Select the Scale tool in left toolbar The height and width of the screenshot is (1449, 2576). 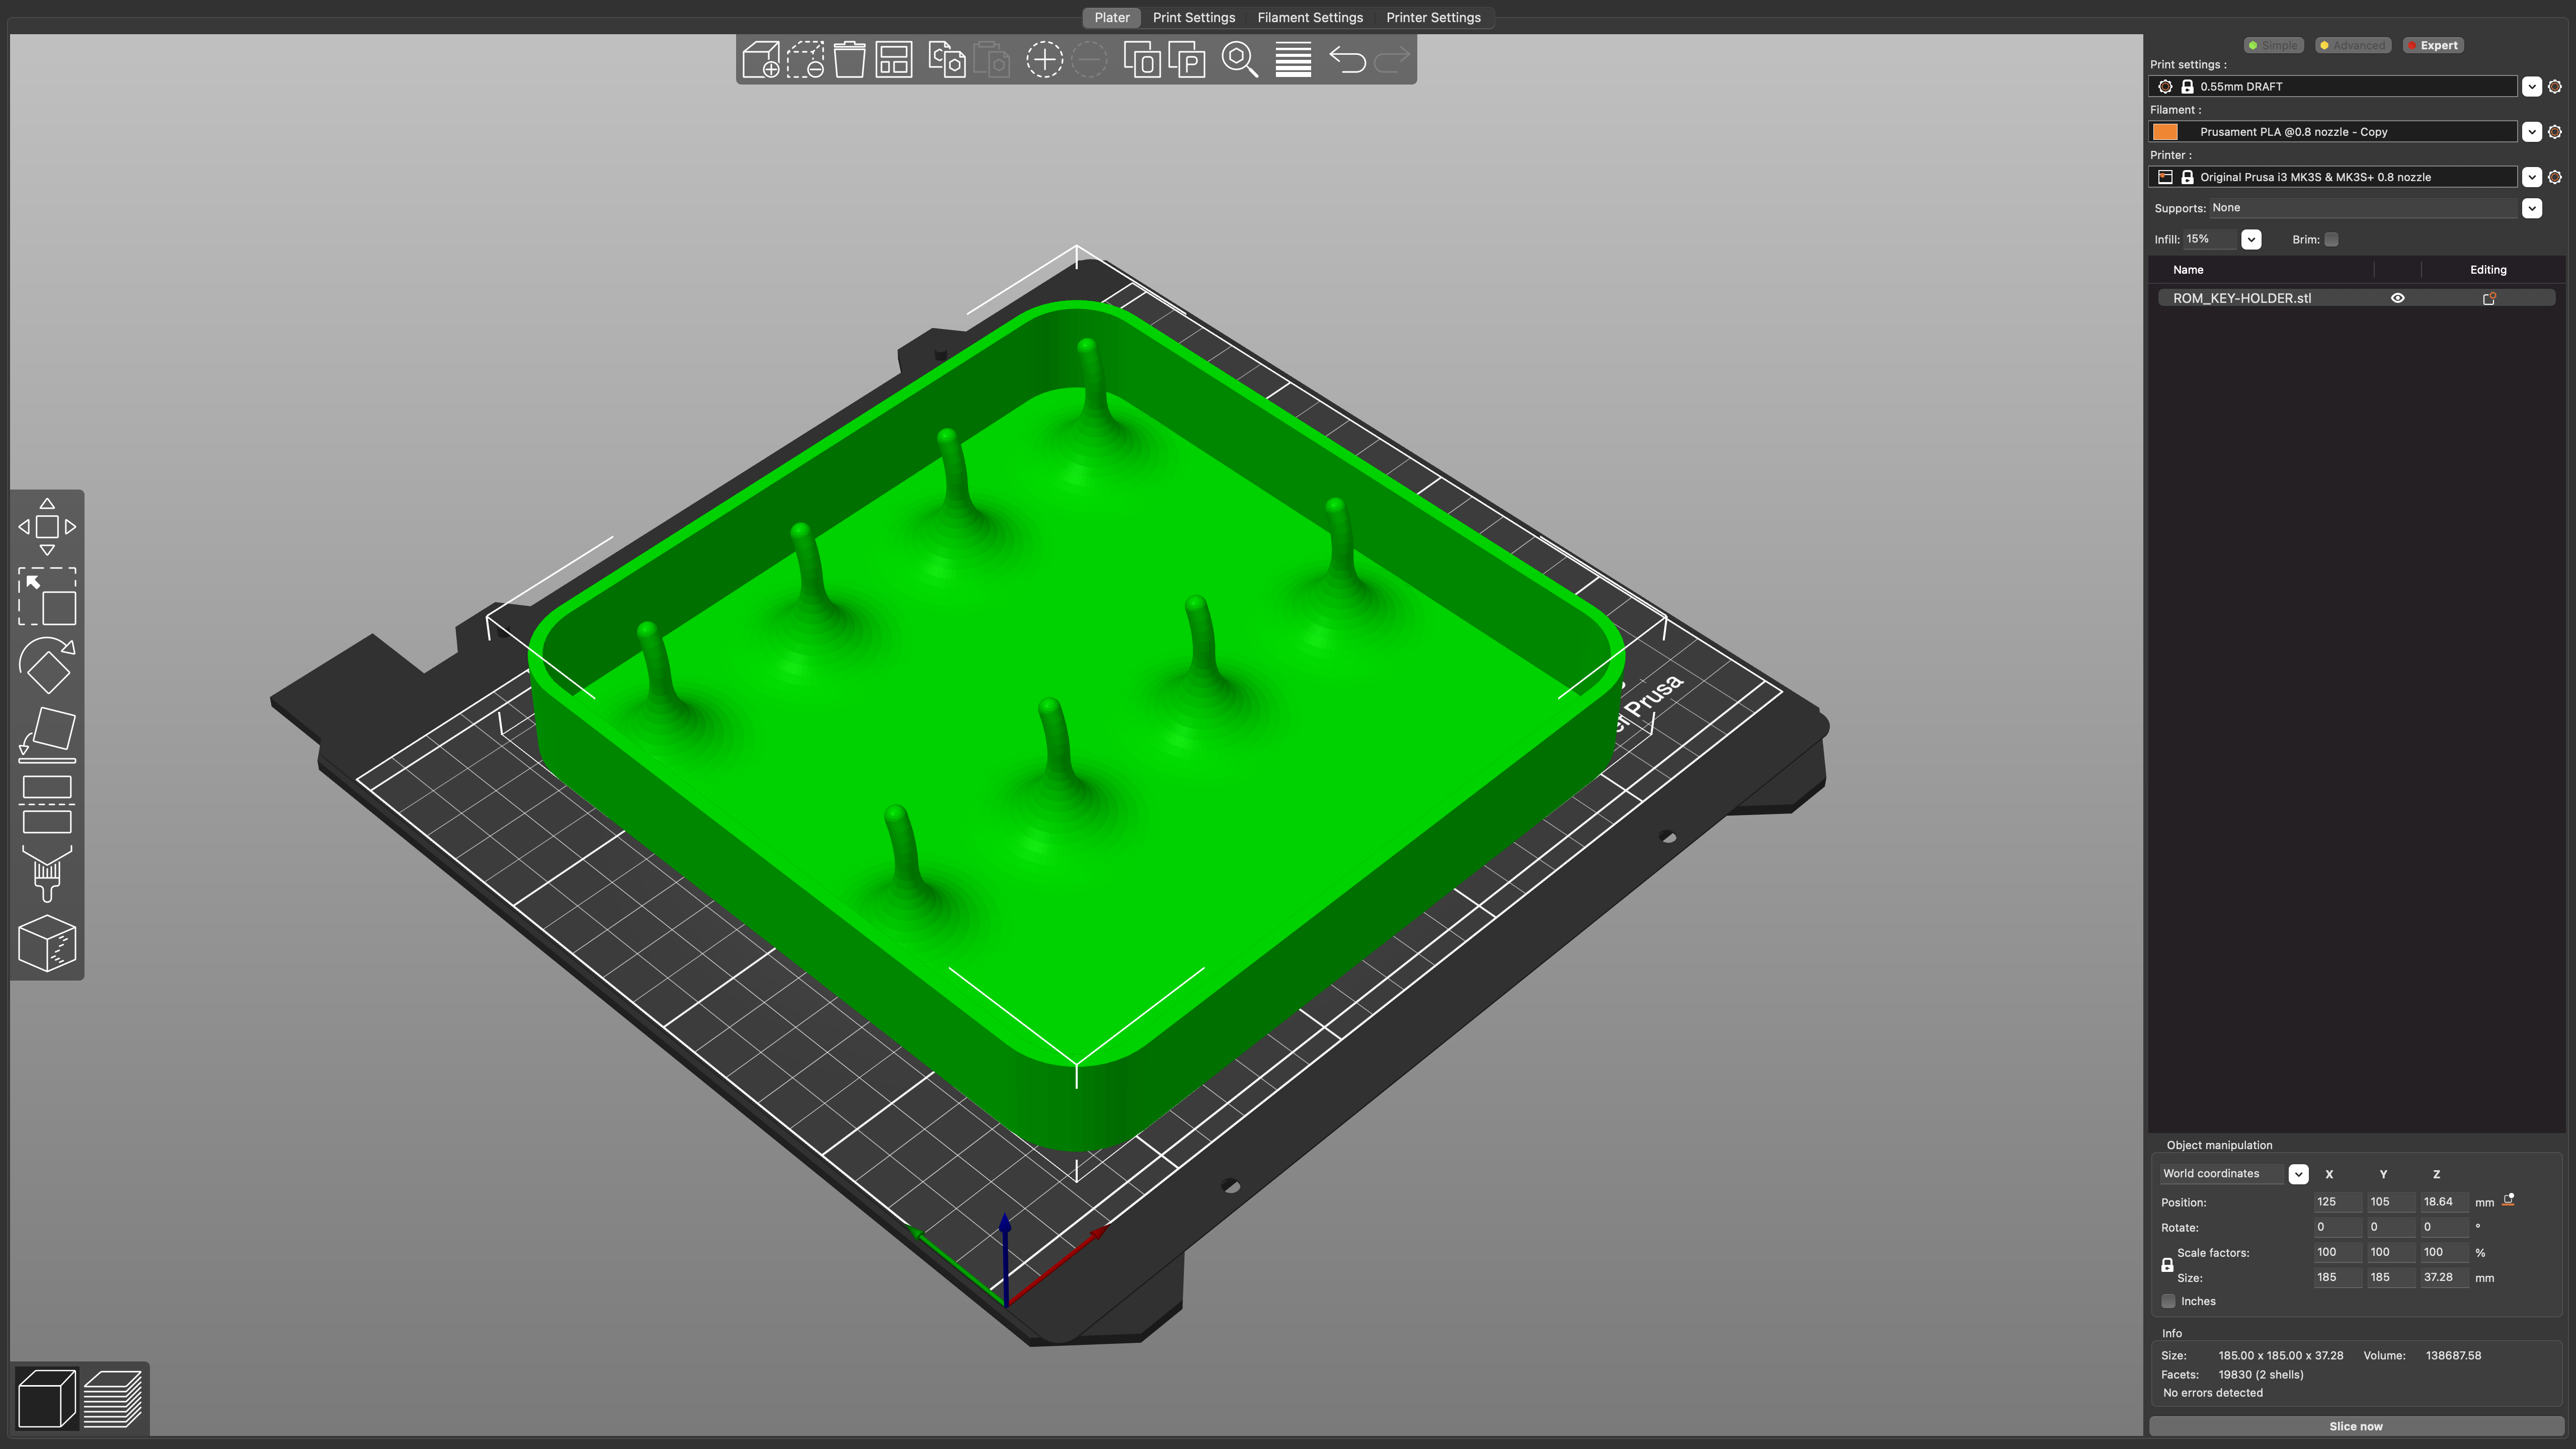click(47, 597)
